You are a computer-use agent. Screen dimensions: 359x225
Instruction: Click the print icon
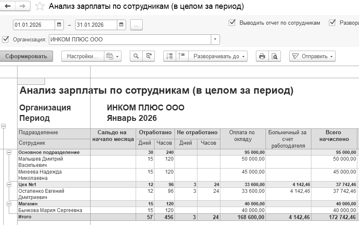point(262,56)
